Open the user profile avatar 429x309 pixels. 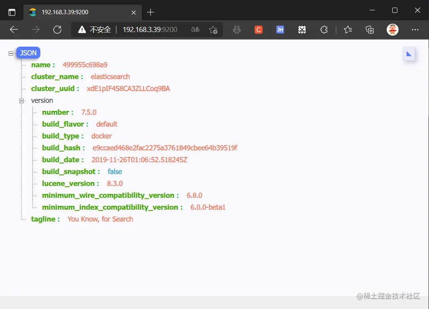tap(393, 30)
